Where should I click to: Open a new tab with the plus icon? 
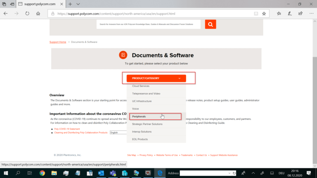tap(70, 4)
